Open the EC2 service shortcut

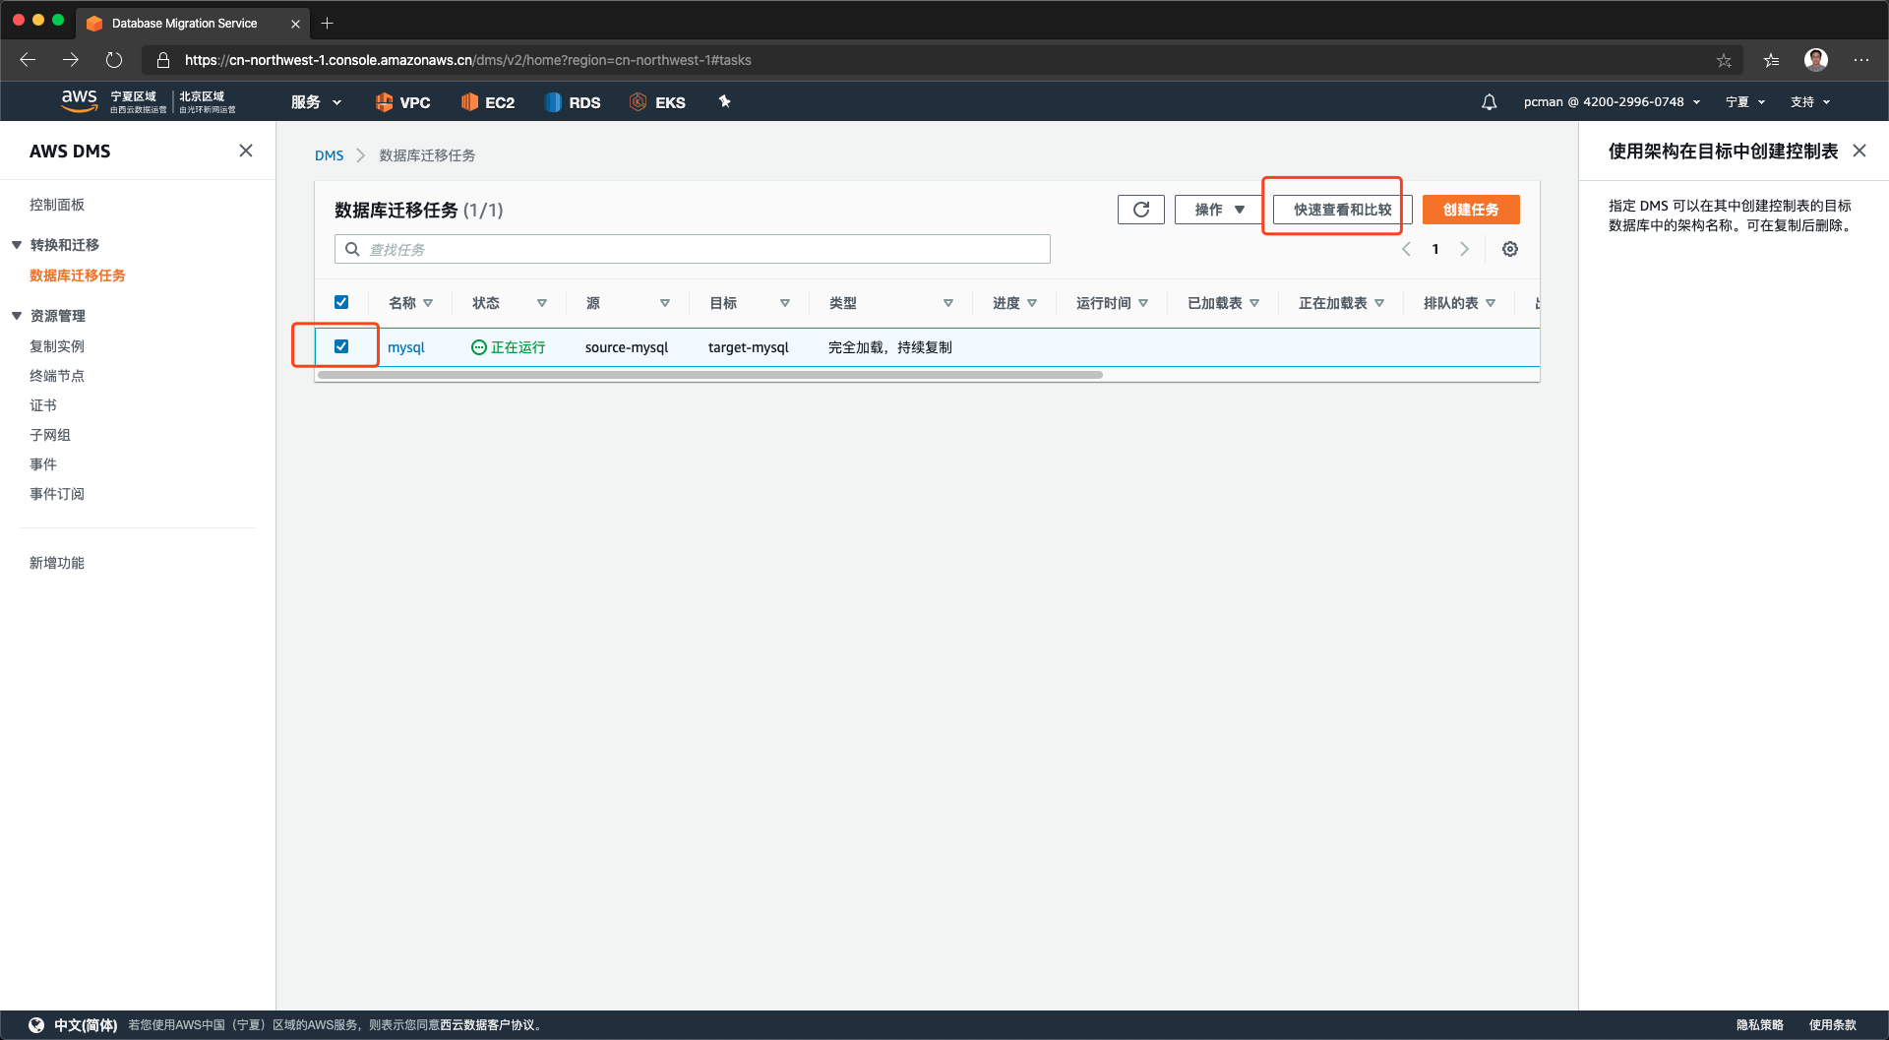[x=488, y=102]
